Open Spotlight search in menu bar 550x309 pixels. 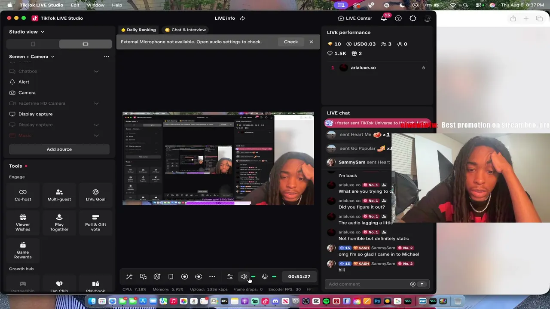(465, 5)
